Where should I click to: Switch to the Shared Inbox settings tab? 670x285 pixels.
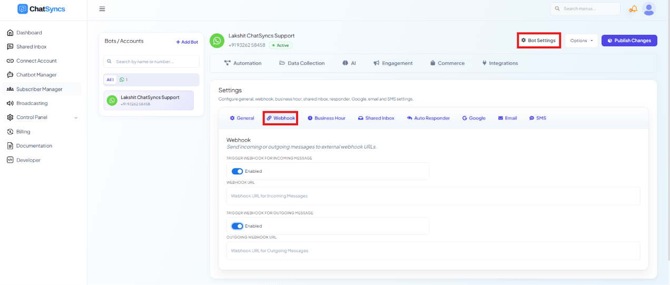click(x=376, y=118)
